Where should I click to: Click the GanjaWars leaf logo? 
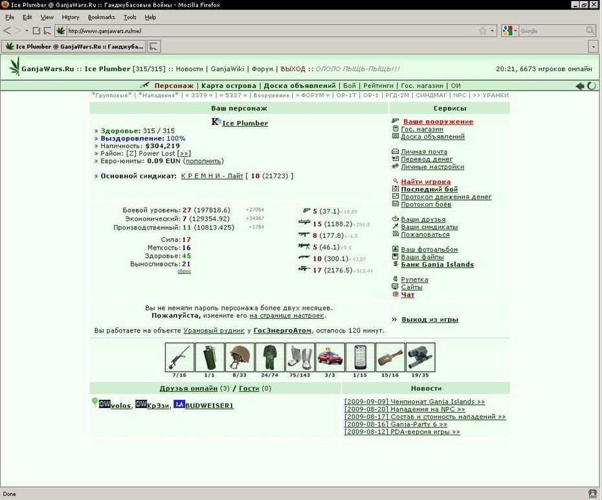point(15,66)
